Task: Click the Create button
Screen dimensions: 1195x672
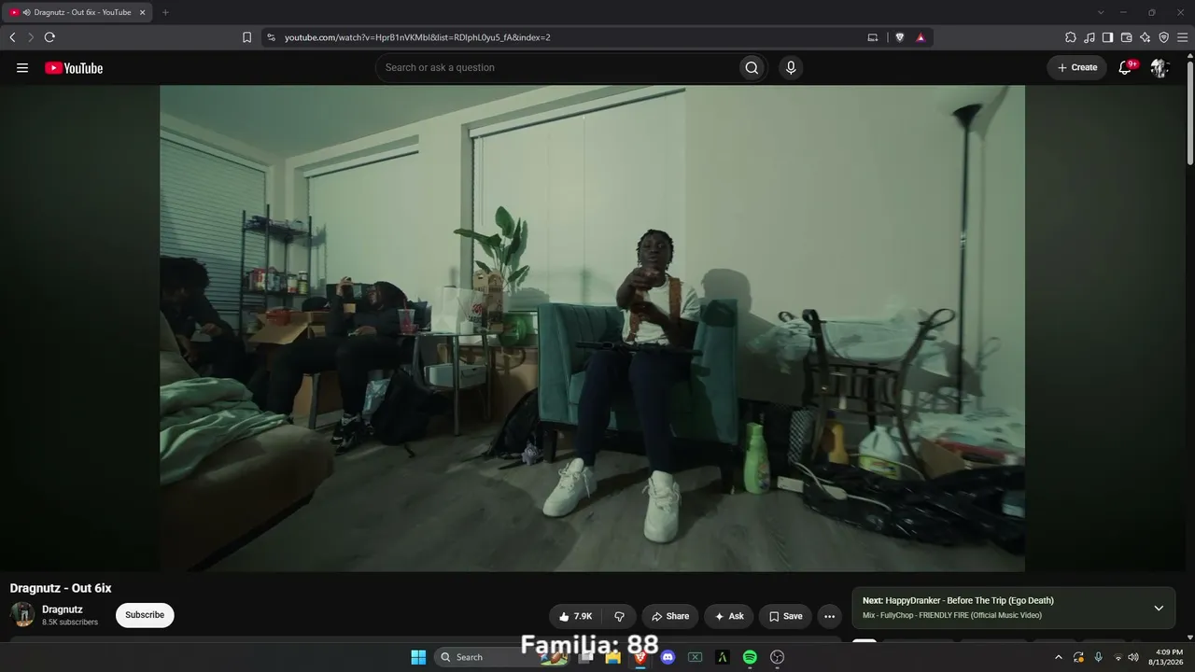Action: tap(1076, 67)
